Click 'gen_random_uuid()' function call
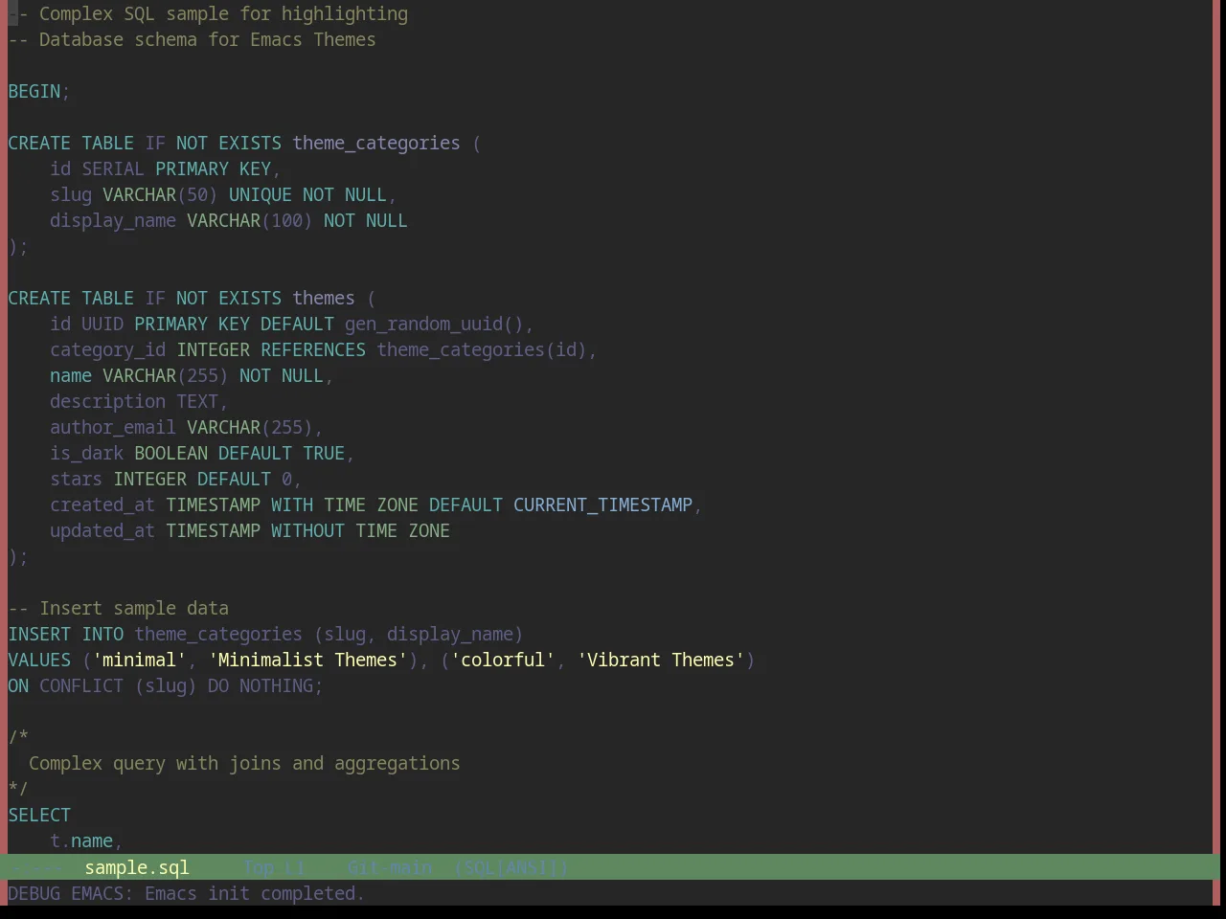Image resolution: width=1226 pixels, height=919 pixels. (434, 325)
